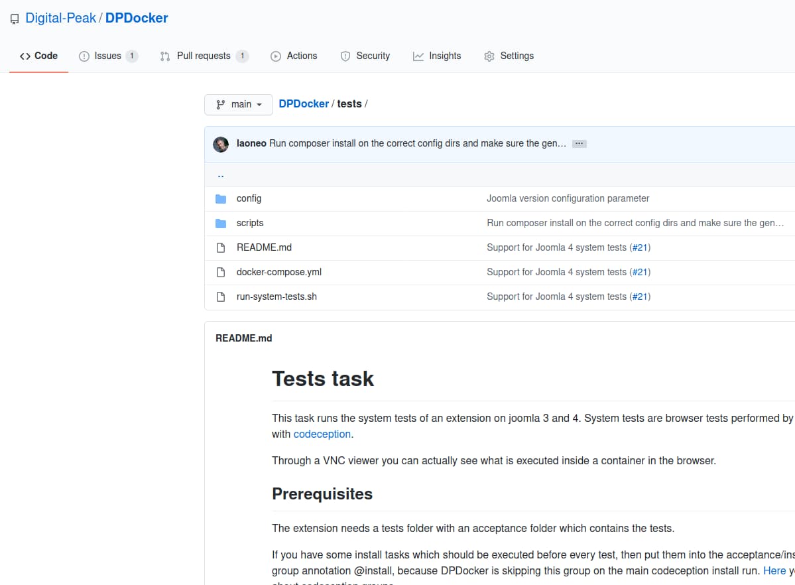The height and width of the screenshot is (585, 795).
Task: Click the config folder icon
Action: point(221,199)
